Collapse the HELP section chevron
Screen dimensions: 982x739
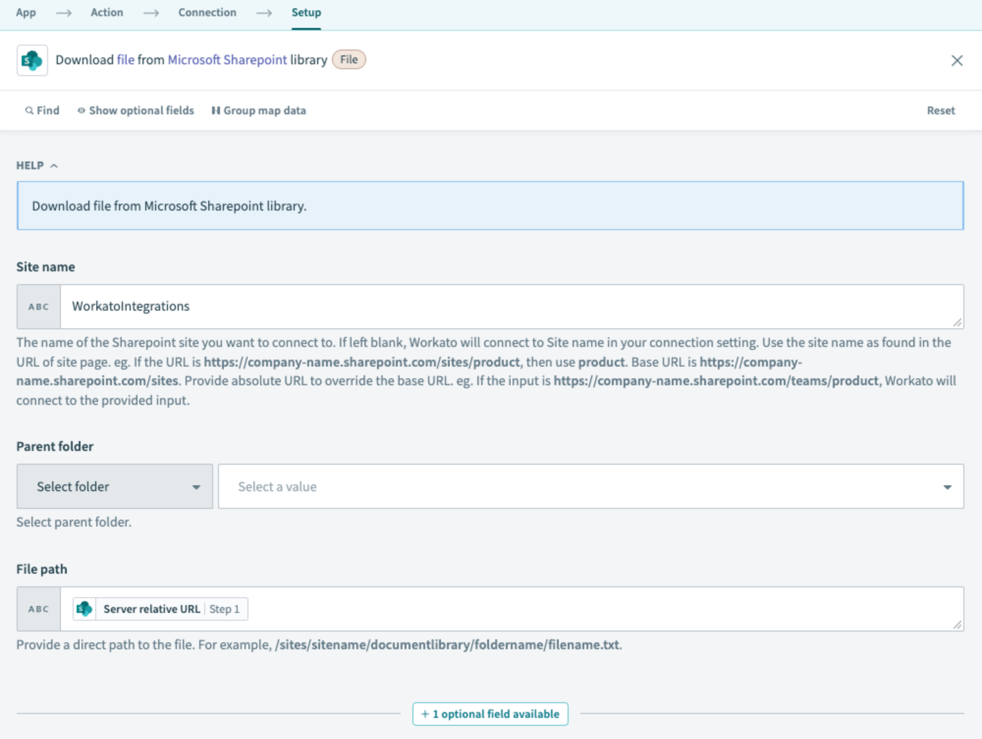coord(54,166)
